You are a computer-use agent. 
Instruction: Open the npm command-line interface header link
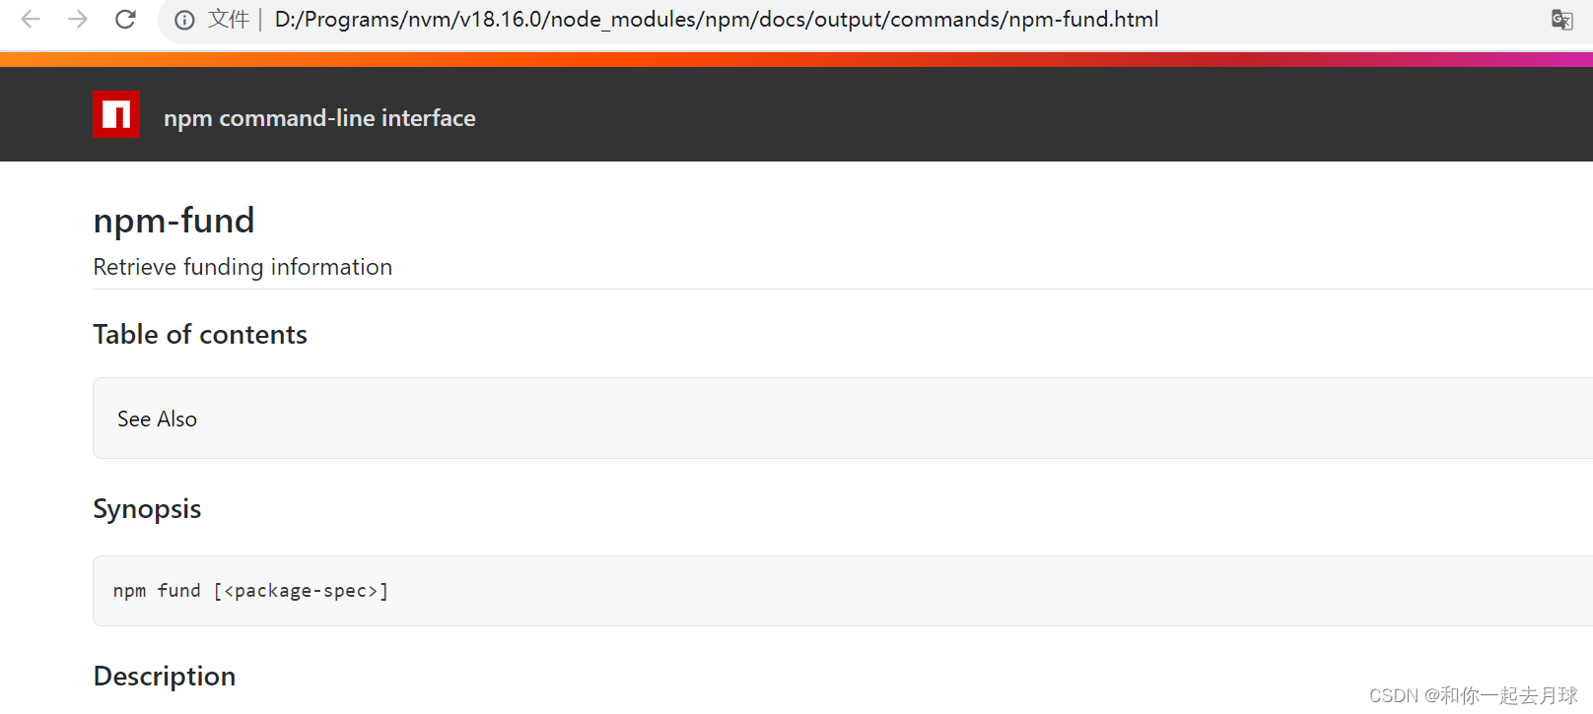coord(319,117)
